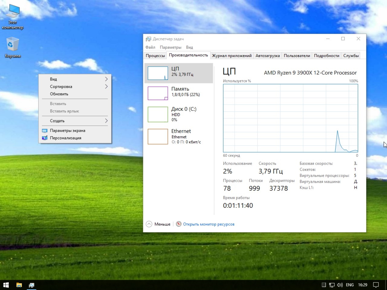
Task: Click the Виртуальные процессоры label
Action: click(x=324, y=176)
